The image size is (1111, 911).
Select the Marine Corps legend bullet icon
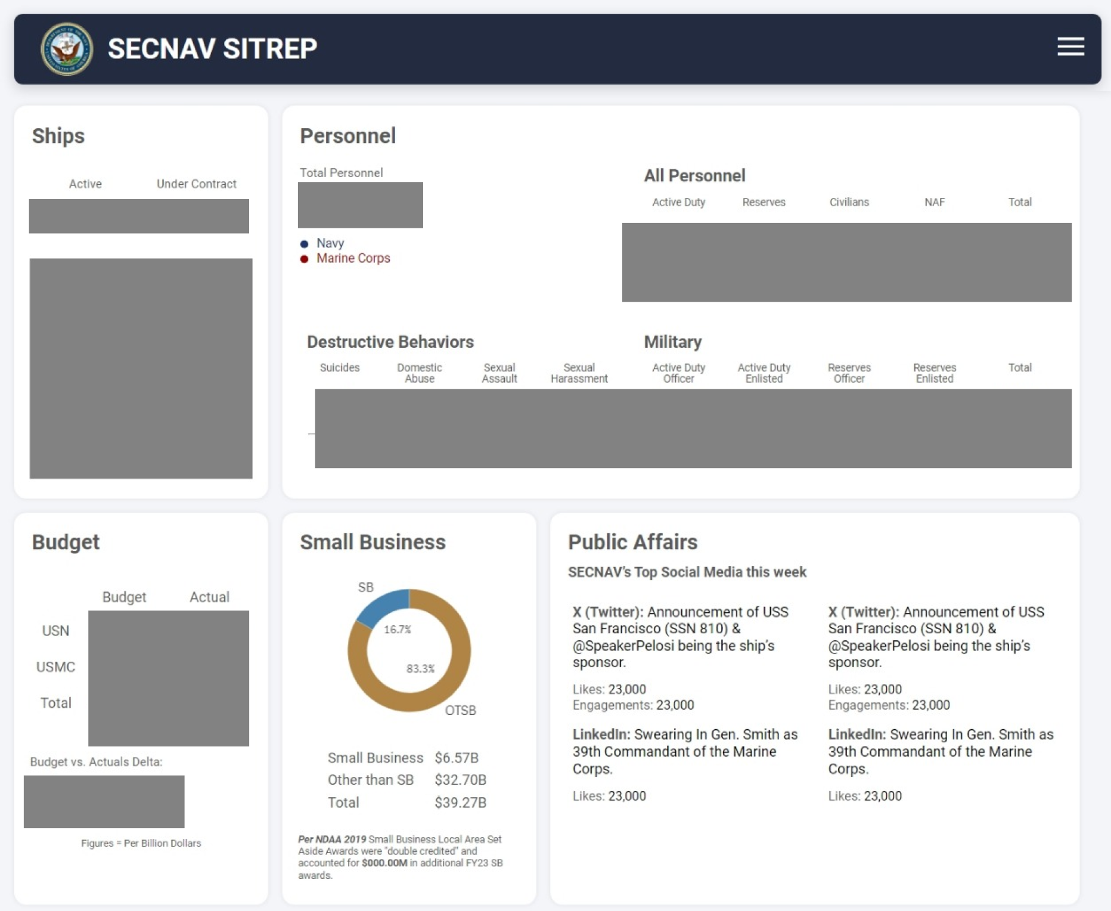pyautogui.click(x=305, y=258)
